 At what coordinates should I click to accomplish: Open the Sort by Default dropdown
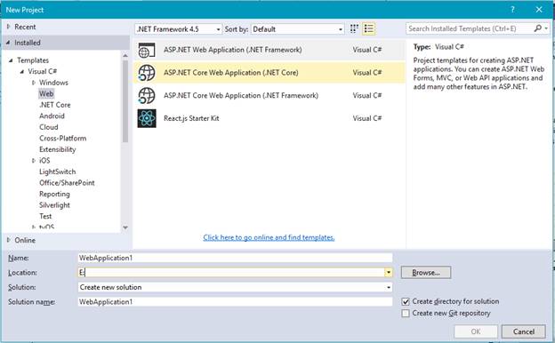297,29
